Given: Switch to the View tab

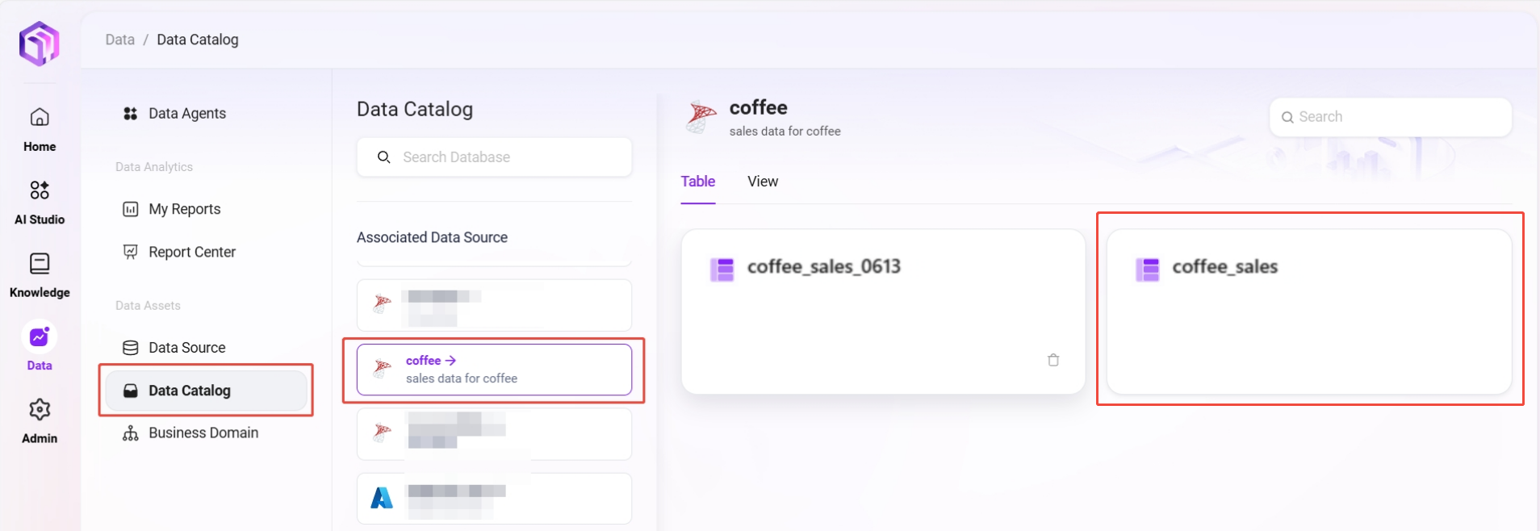Looking at the screenshot, I should [x=762, y=182].
